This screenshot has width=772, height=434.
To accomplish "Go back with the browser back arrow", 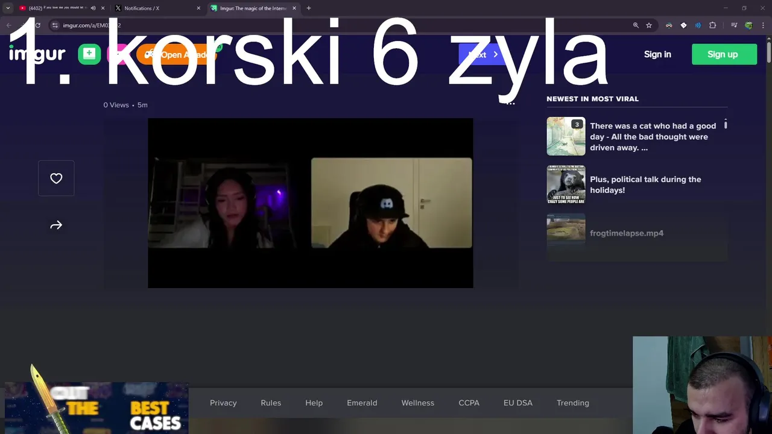I will click(x=8, y=25).
